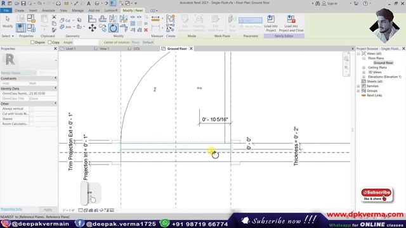Click the Cut geometry tool
Viewport: 406px width, 228px height.
(65, 20)
